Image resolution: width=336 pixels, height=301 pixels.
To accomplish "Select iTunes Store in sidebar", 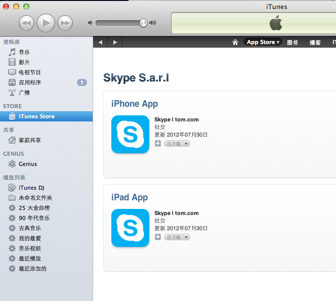I will [46, 116].
